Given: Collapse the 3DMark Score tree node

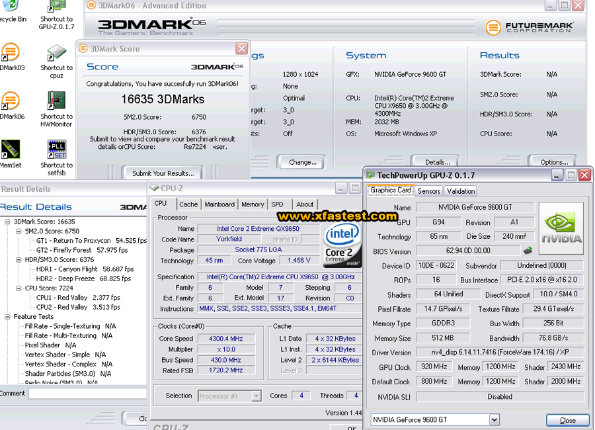Looking at the screenshot, I should [x=7, y=222].
